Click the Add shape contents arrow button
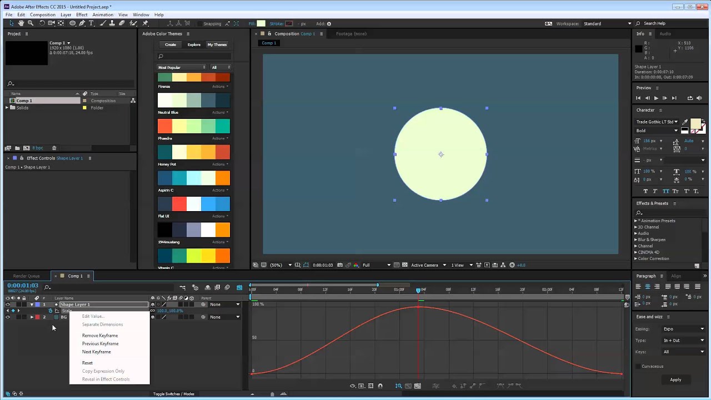711x400 pixels. point(329,23)
